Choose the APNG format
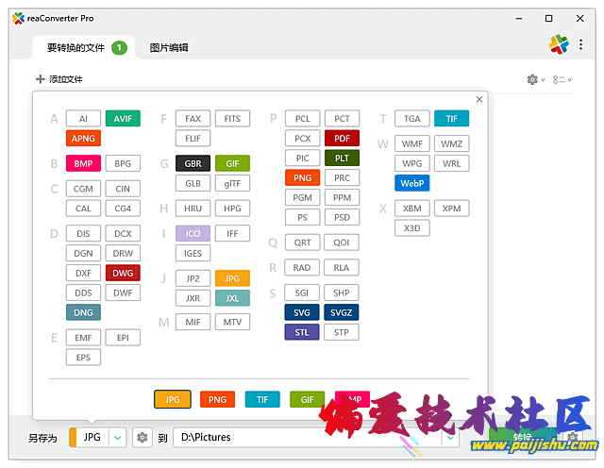The height and width of the screenshot is (468, 604). 83,139
